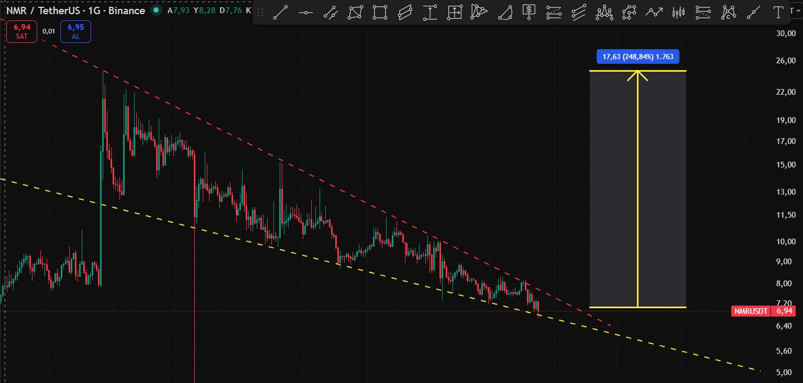Image resolution: width=803 pixels, height=383 pixels.
Task: Click the 11,50 price axis label
Action: 786,215
